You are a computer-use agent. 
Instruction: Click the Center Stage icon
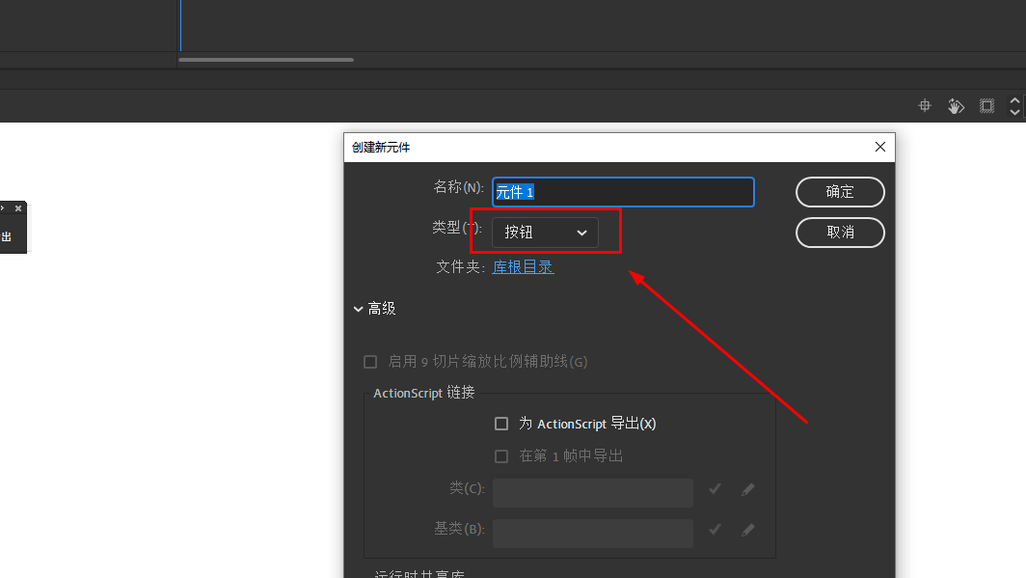pyautogui.click(x=925, y=105)
